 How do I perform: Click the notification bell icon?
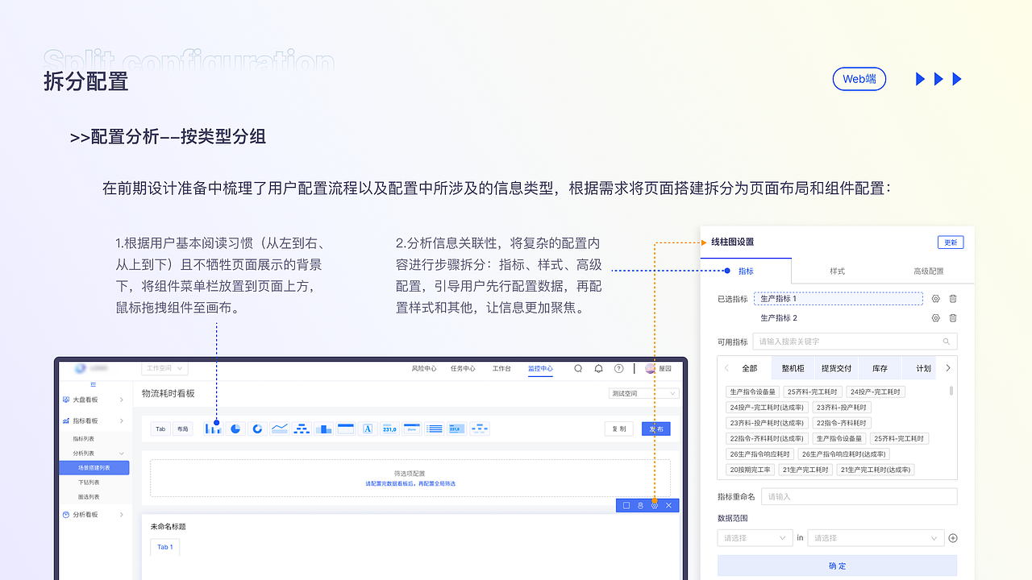pyautogui.click(x=598, y=368)
